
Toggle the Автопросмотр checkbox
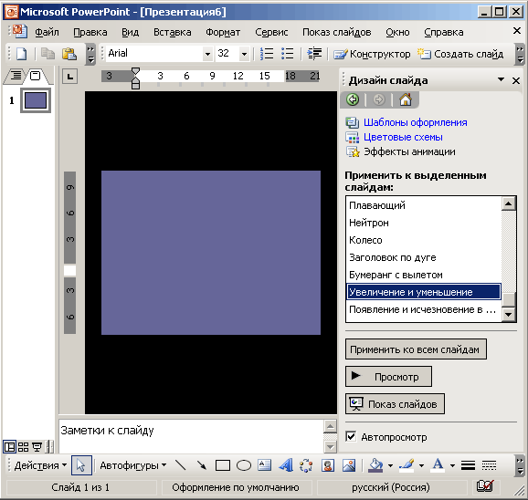click(351, 436)
